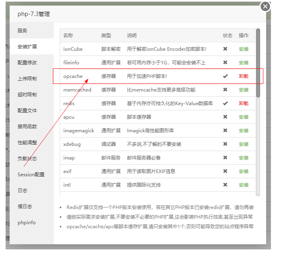Click the redis status checkmark icon
Image resolution: width=293 pixels, height=257 pixels.
[225, 104]
